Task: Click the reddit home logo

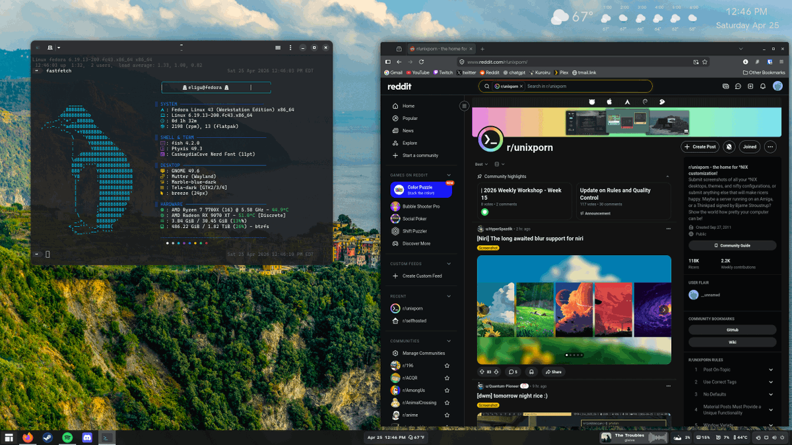Action: coord(399,86)
